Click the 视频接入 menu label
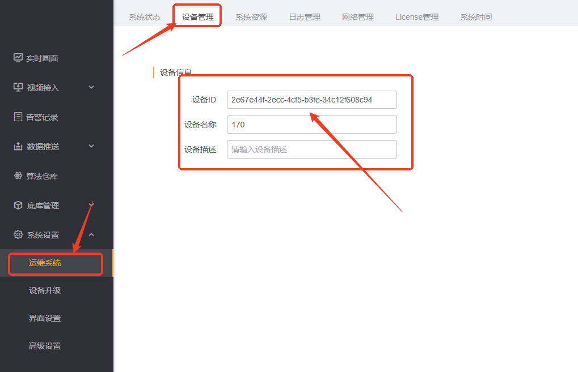The height and width of the screenshot is (372, 578). click(43, 88)
